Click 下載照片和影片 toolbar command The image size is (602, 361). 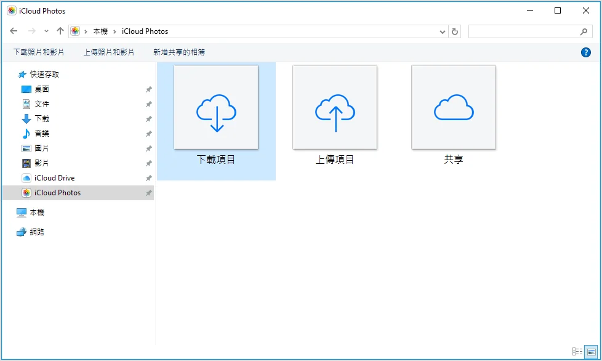pos(39,52)
